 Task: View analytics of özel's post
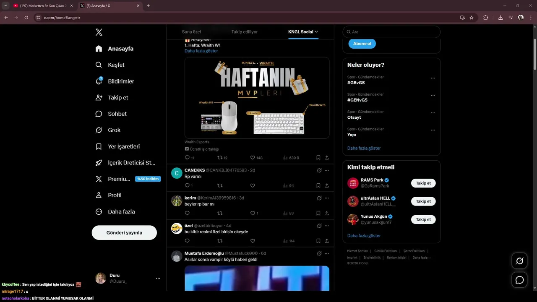(289, 241)
